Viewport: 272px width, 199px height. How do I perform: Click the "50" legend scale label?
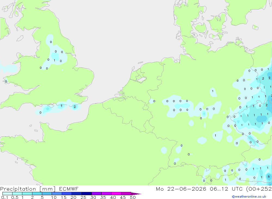coord(133,197)
